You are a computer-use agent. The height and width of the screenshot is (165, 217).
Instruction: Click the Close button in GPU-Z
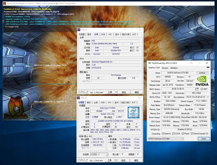[204, 139]
